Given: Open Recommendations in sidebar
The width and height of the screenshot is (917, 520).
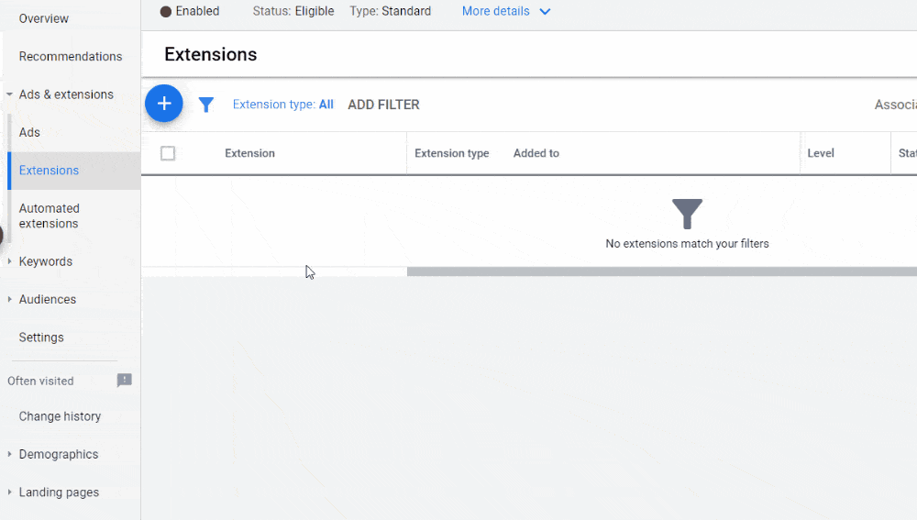Looking at the screenshot, I should point(71,57).
